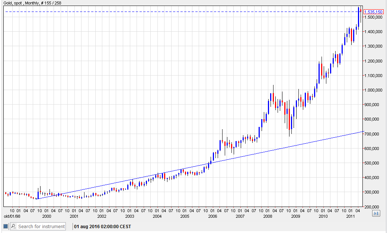Image resolution: width=387 pixels, height=233 pixels.
Task: Click the 01 aug 2016 timestamp
Action: pos(102,226)
